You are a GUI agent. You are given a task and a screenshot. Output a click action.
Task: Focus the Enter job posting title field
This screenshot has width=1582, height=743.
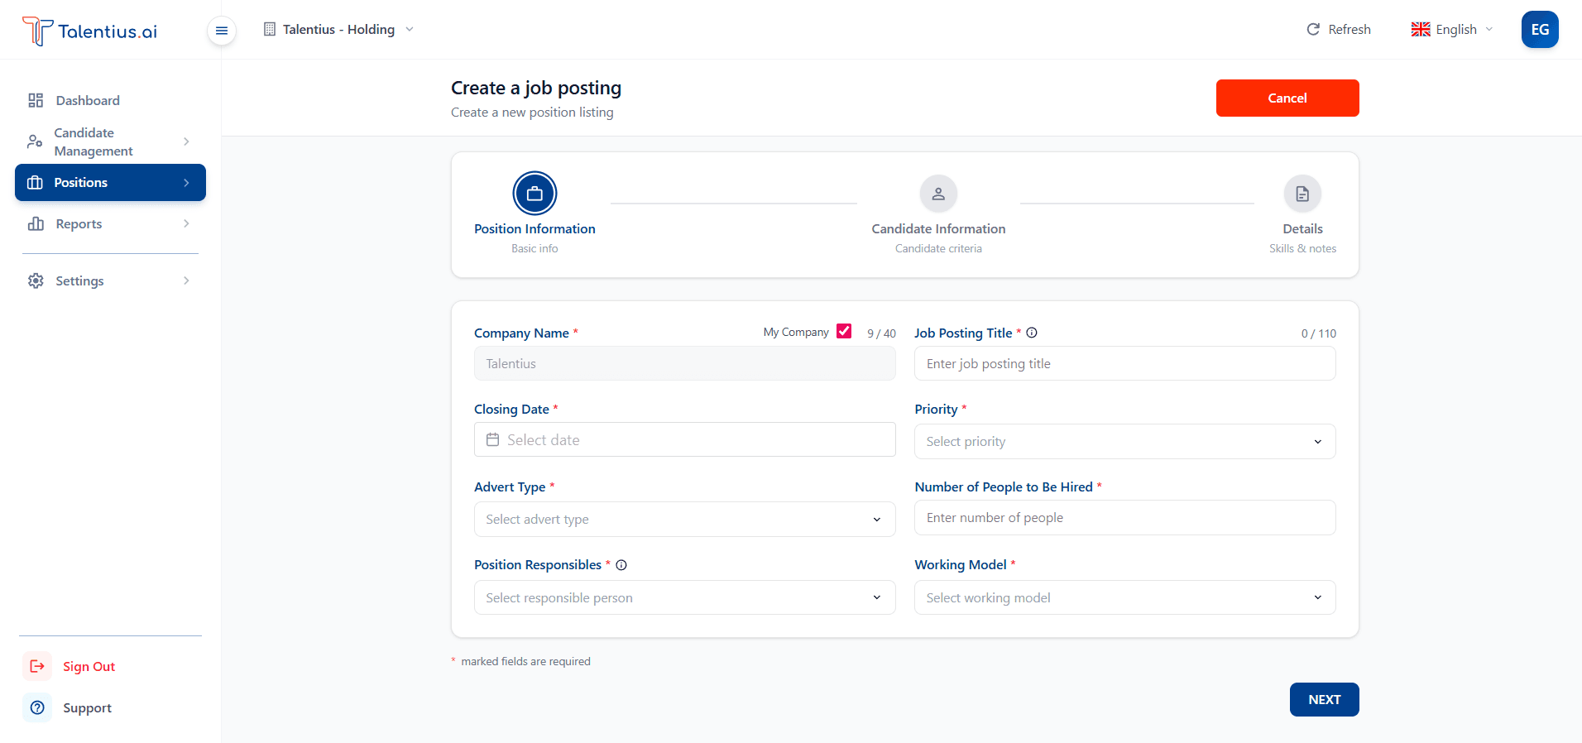(1125, 363)
